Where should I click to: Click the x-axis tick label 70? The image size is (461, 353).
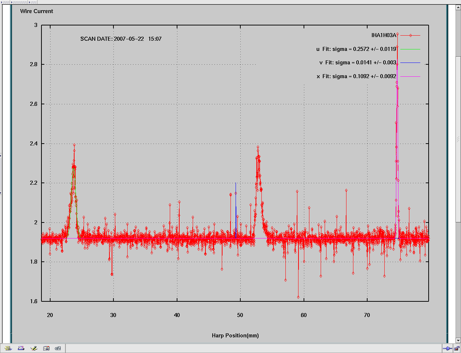pyautogui.click(x=367, y=315)
